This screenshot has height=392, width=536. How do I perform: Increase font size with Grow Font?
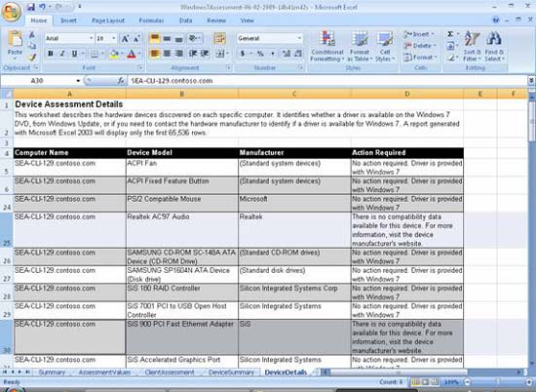125,38
